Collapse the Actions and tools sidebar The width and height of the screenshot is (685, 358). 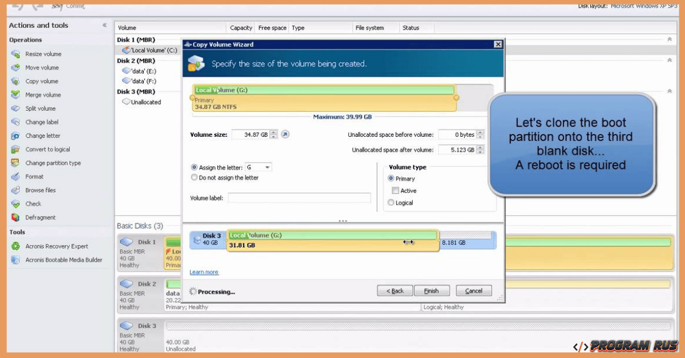coord(104,25)
